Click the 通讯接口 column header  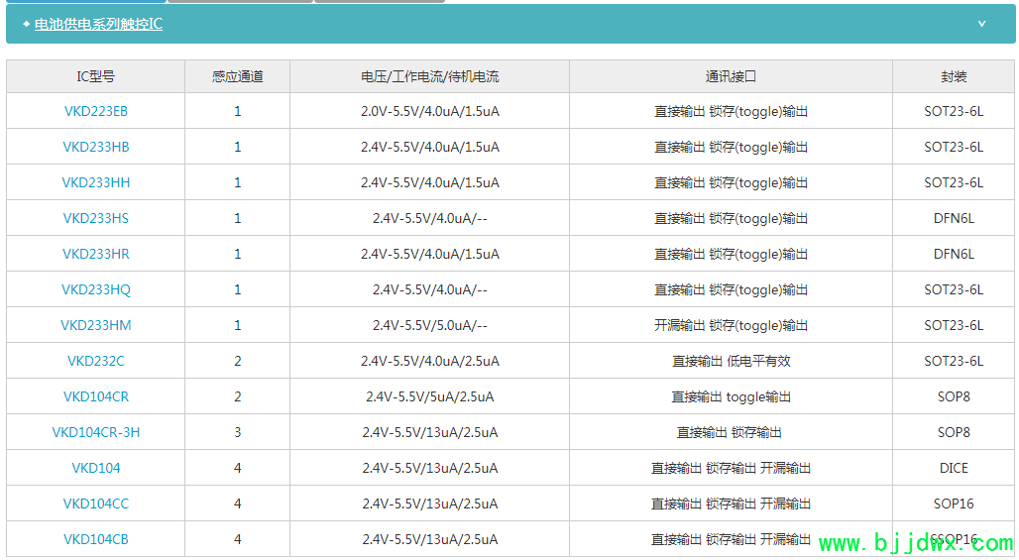pos(731,76)
